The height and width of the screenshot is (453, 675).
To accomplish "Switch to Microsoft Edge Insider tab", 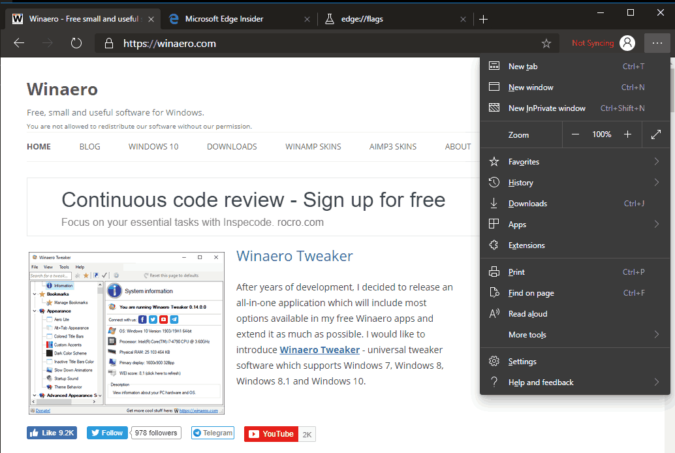I will pos(240,19).
